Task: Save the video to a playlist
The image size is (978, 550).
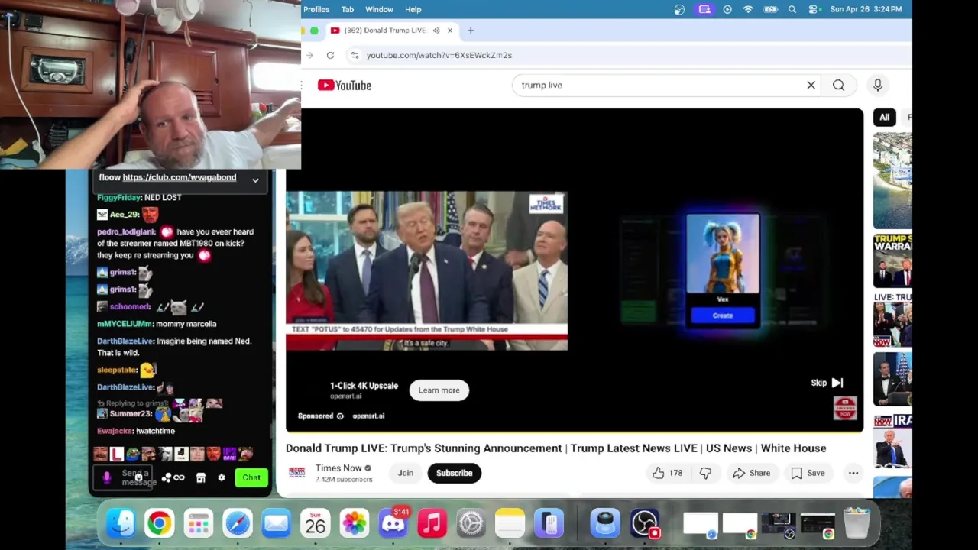Action: (x=808, y=473)
